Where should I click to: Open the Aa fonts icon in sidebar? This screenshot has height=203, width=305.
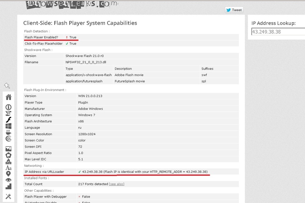(8, 168)
